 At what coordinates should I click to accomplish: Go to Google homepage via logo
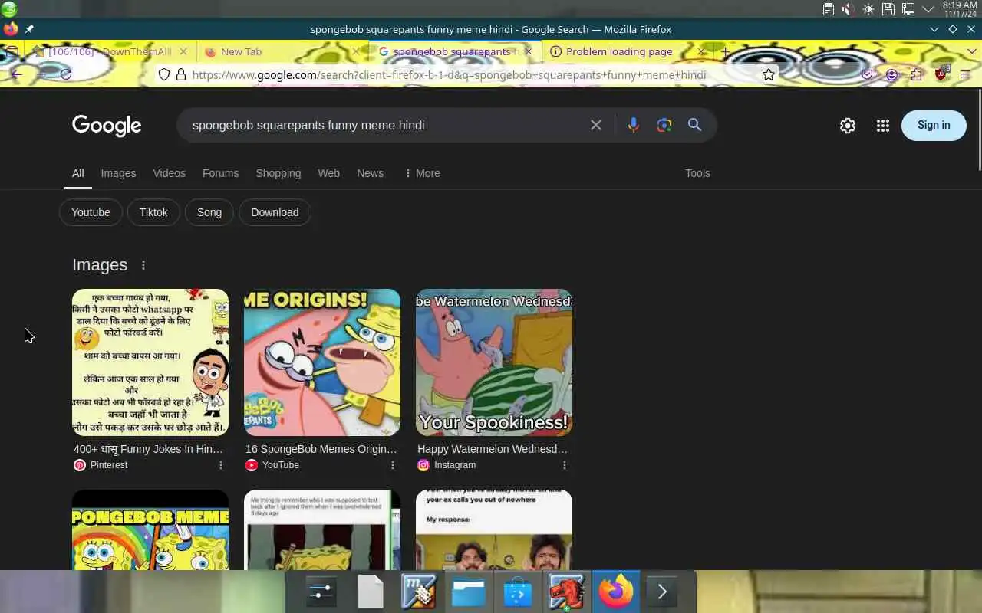tap(107, 126)
